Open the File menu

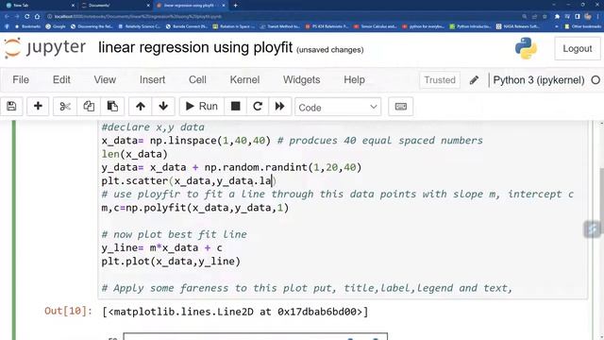click(x=21, y=79)
